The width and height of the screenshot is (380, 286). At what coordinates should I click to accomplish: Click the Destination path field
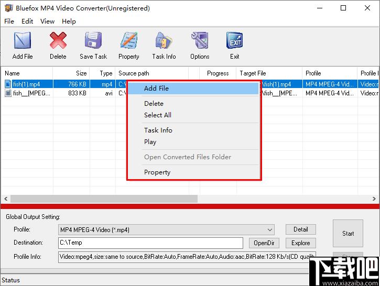click(x=150, y=243)
